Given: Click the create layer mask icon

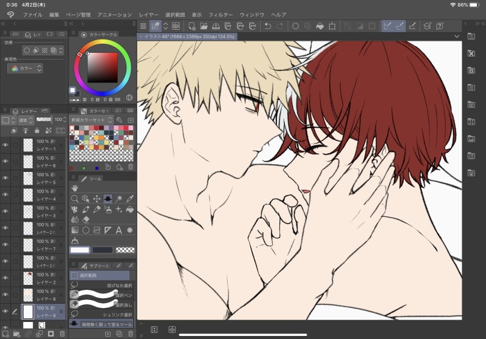Looking at the screenshot, I should click(50, 334).
